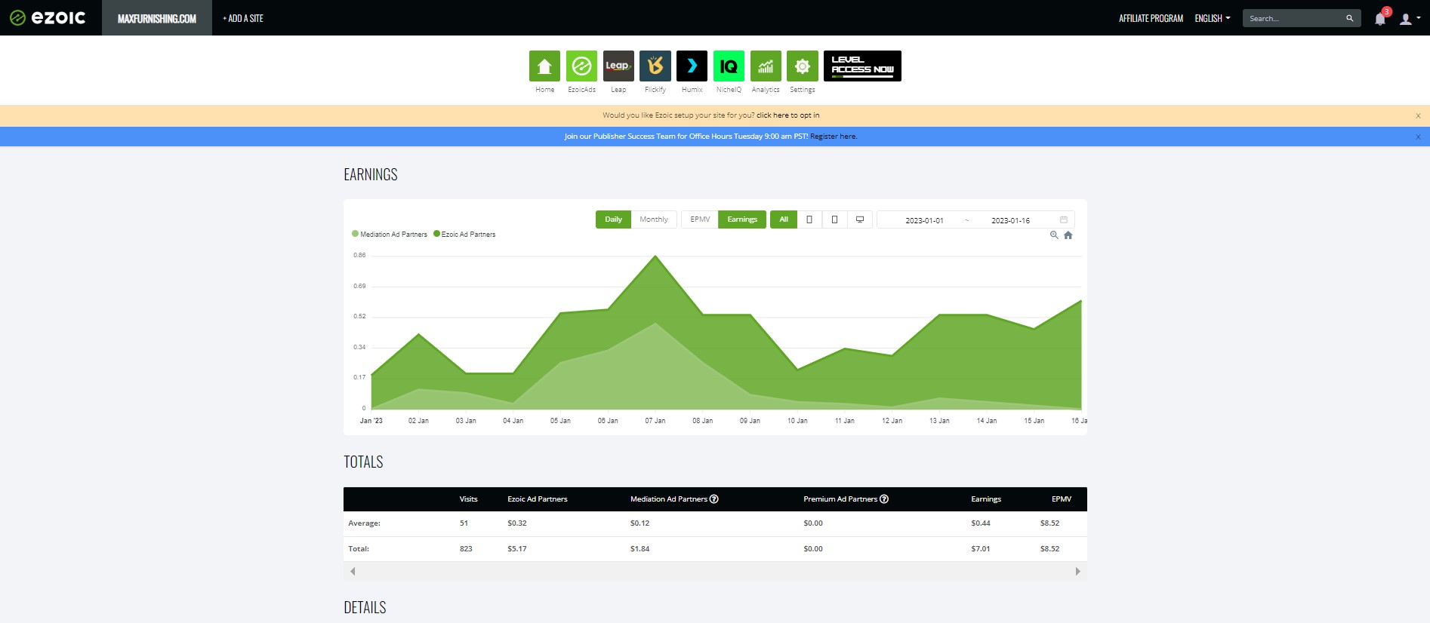Screen dimensions: 1430x623
Task: Dismiss the Ezoic setup opt-in banner
Action: point(1418,115)
